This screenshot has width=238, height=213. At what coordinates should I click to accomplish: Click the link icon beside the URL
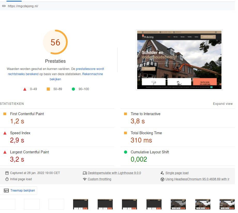point(3,6)
